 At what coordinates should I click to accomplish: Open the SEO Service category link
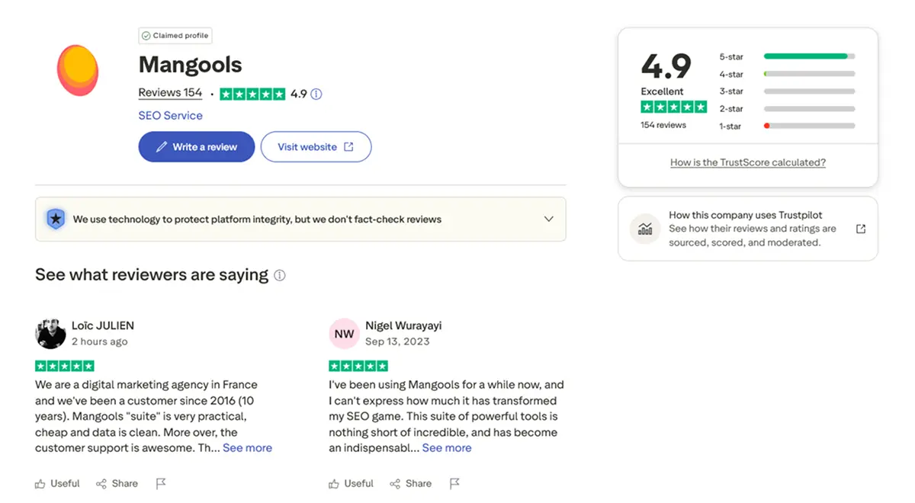click(170, 115)
